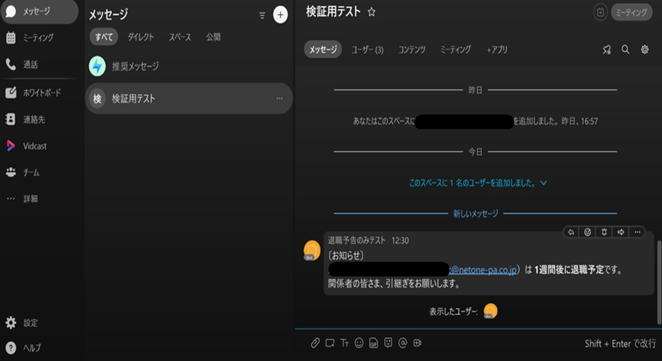Click the paperclip attach file icon

[x=315, y=343]
